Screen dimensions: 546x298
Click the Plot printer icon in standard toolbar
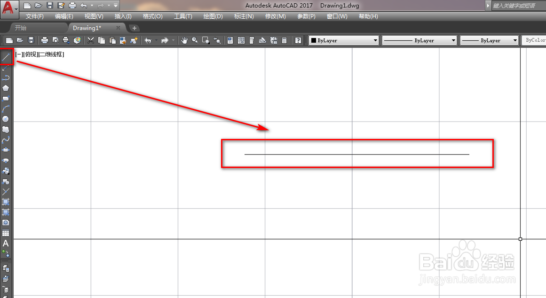45,40
